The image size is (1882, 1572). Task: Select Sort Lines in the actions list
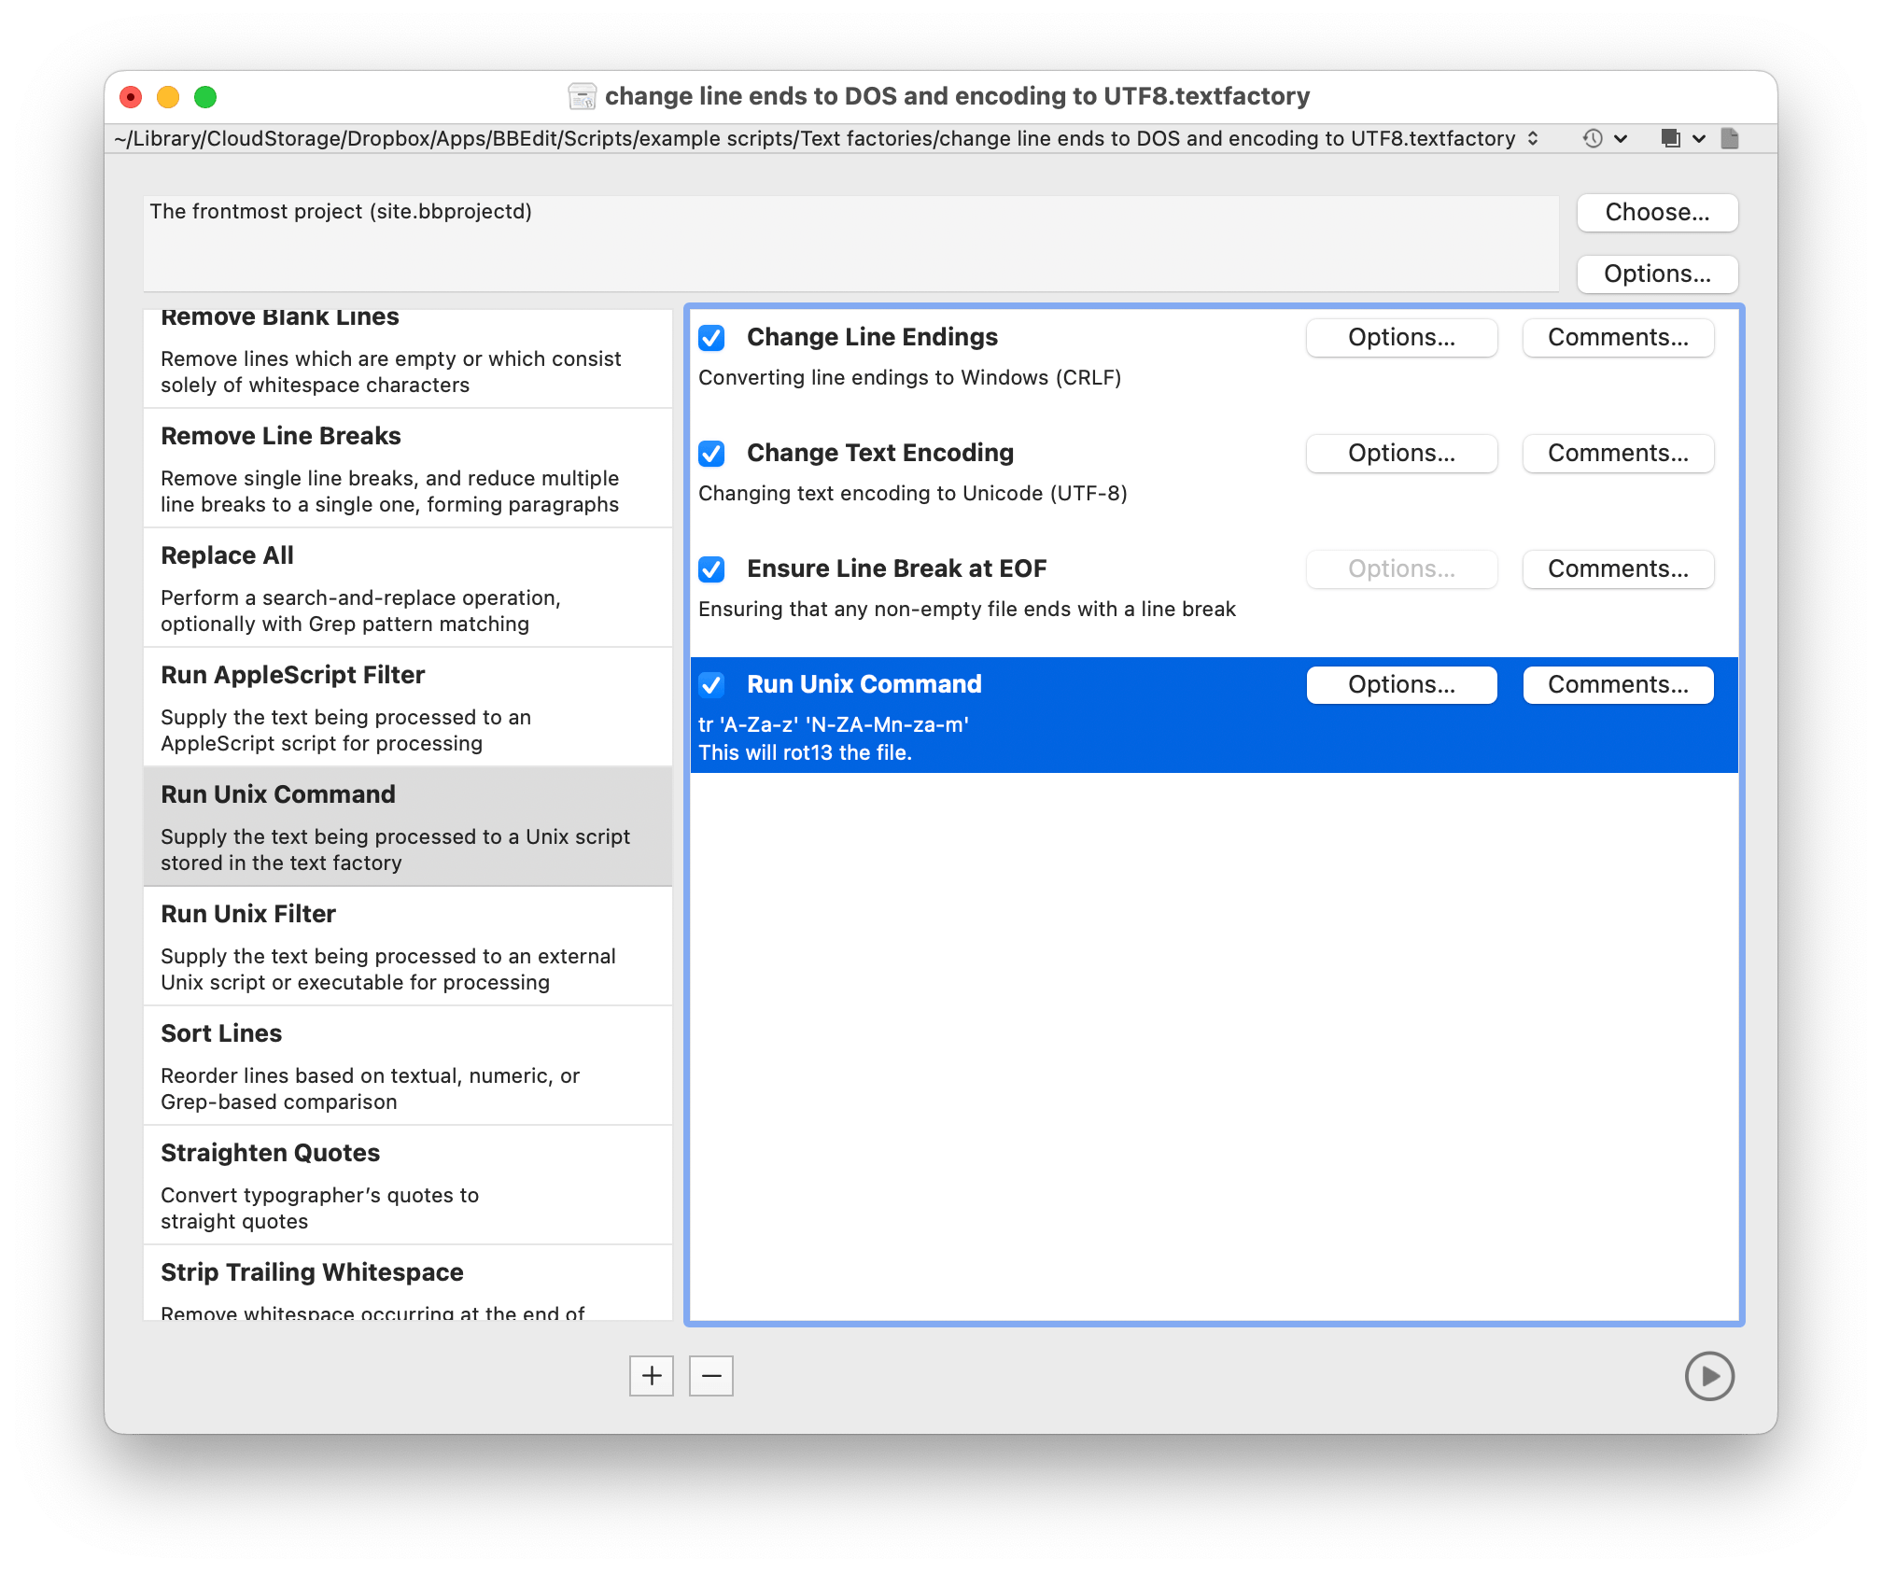(x=407, y=1065)
